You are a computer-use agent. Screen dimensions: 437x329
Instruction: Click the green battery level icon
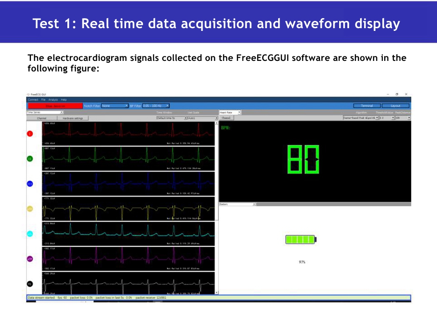[x=301, y=239]
